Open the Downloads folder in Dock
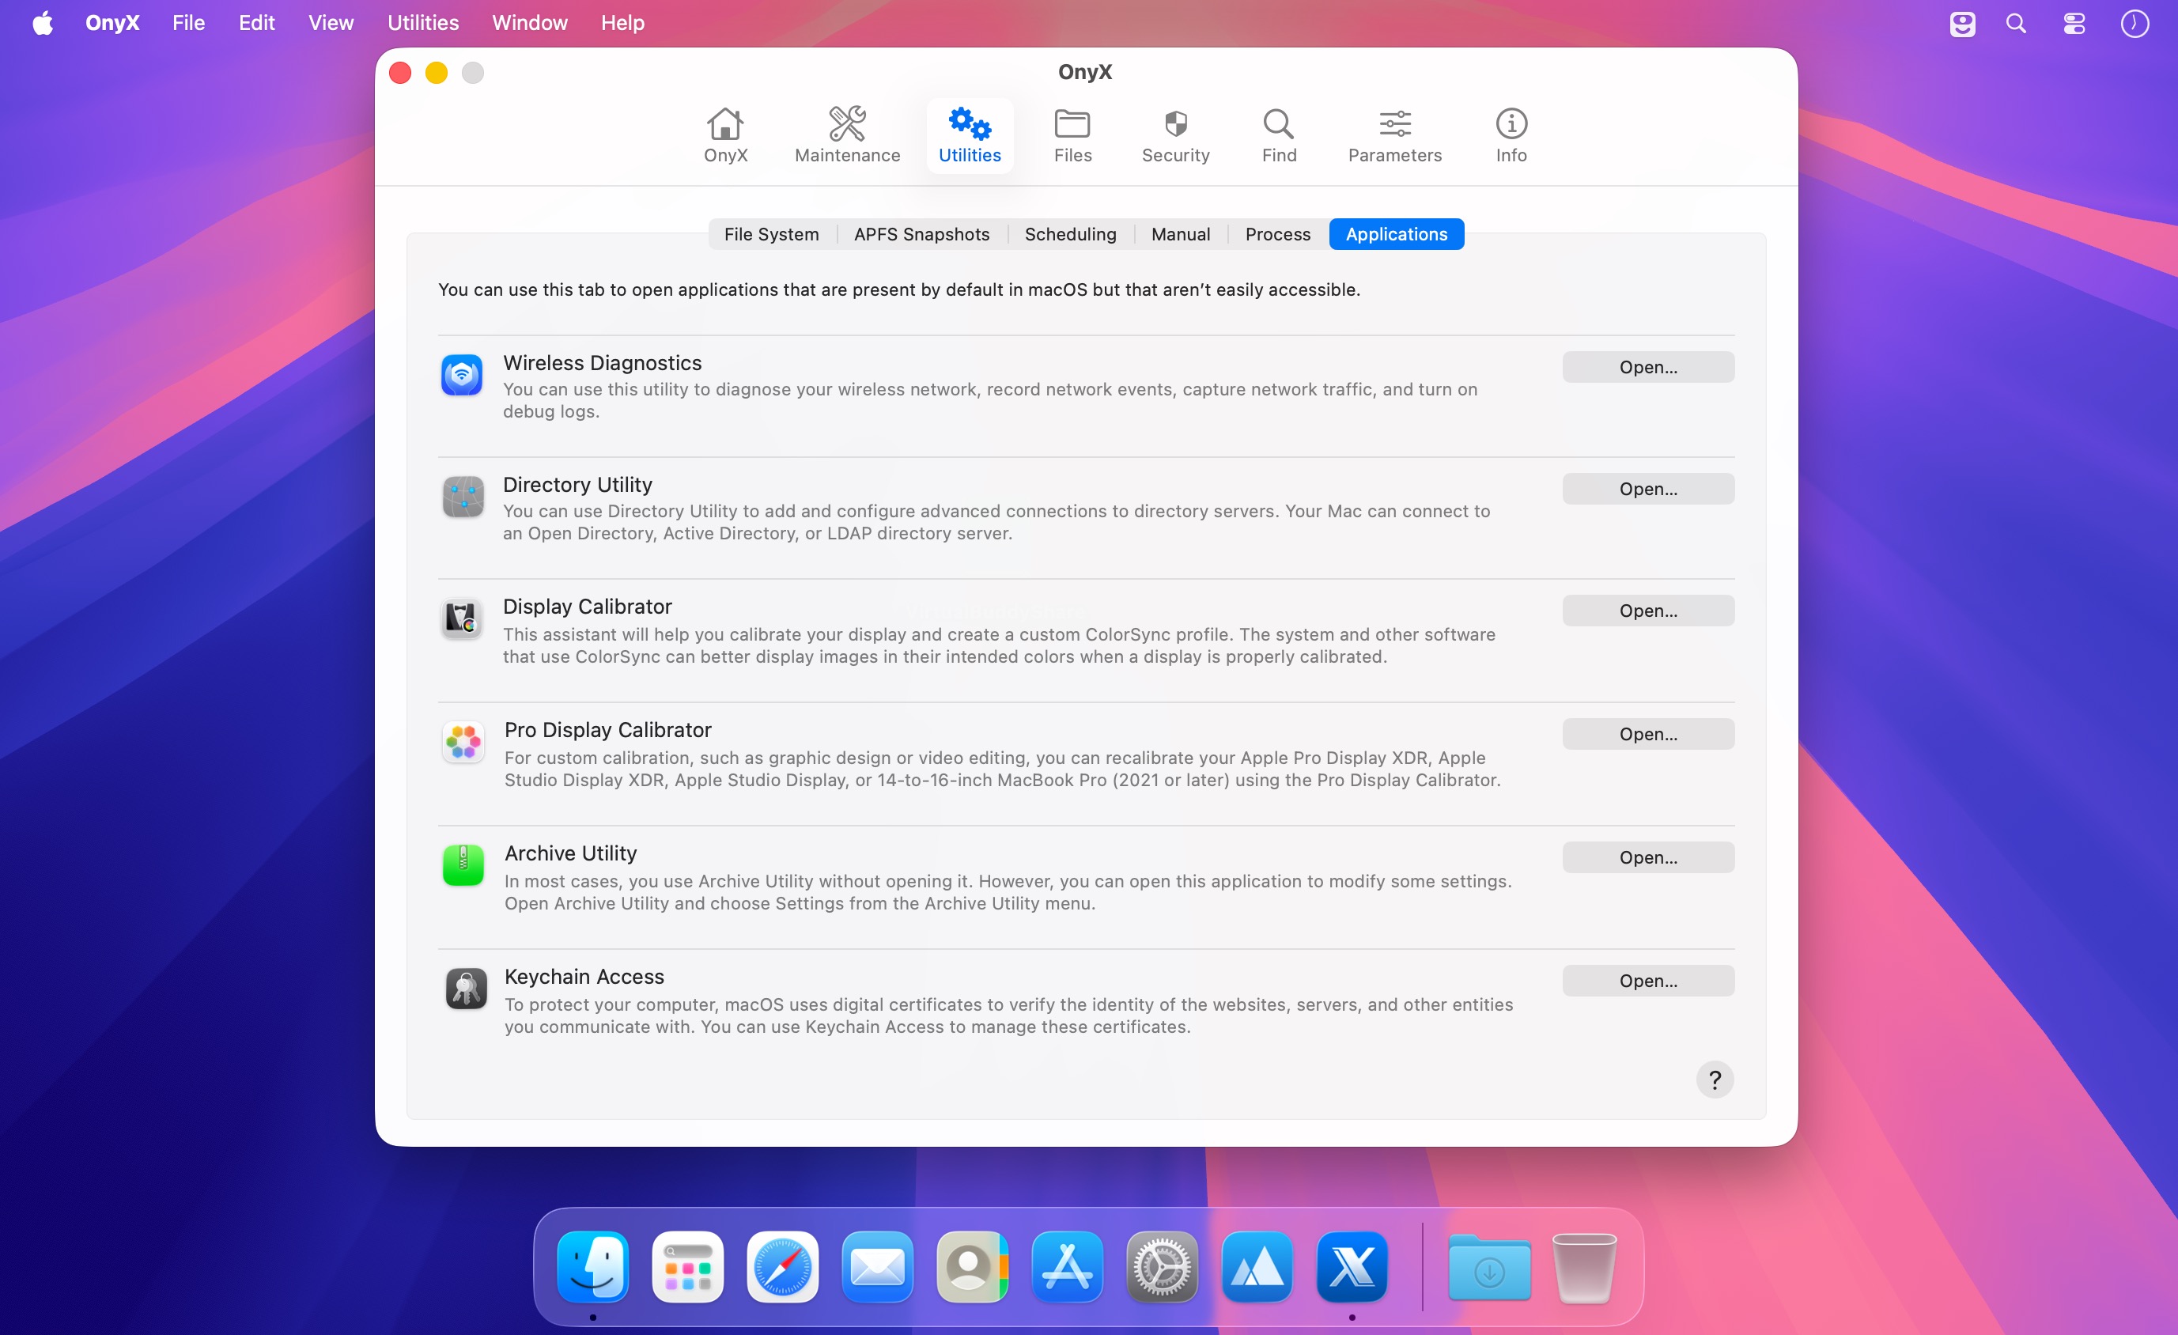2178x1335 pixels. tap(1489, 1266)
